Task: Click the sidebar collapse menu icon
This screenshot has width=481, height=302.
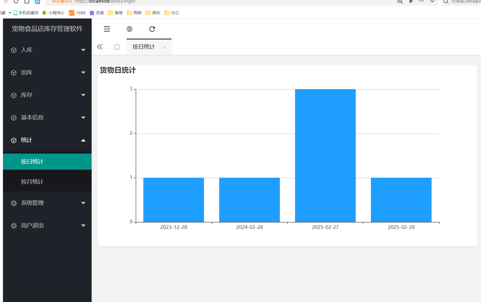Action: (x=107, y=29)
